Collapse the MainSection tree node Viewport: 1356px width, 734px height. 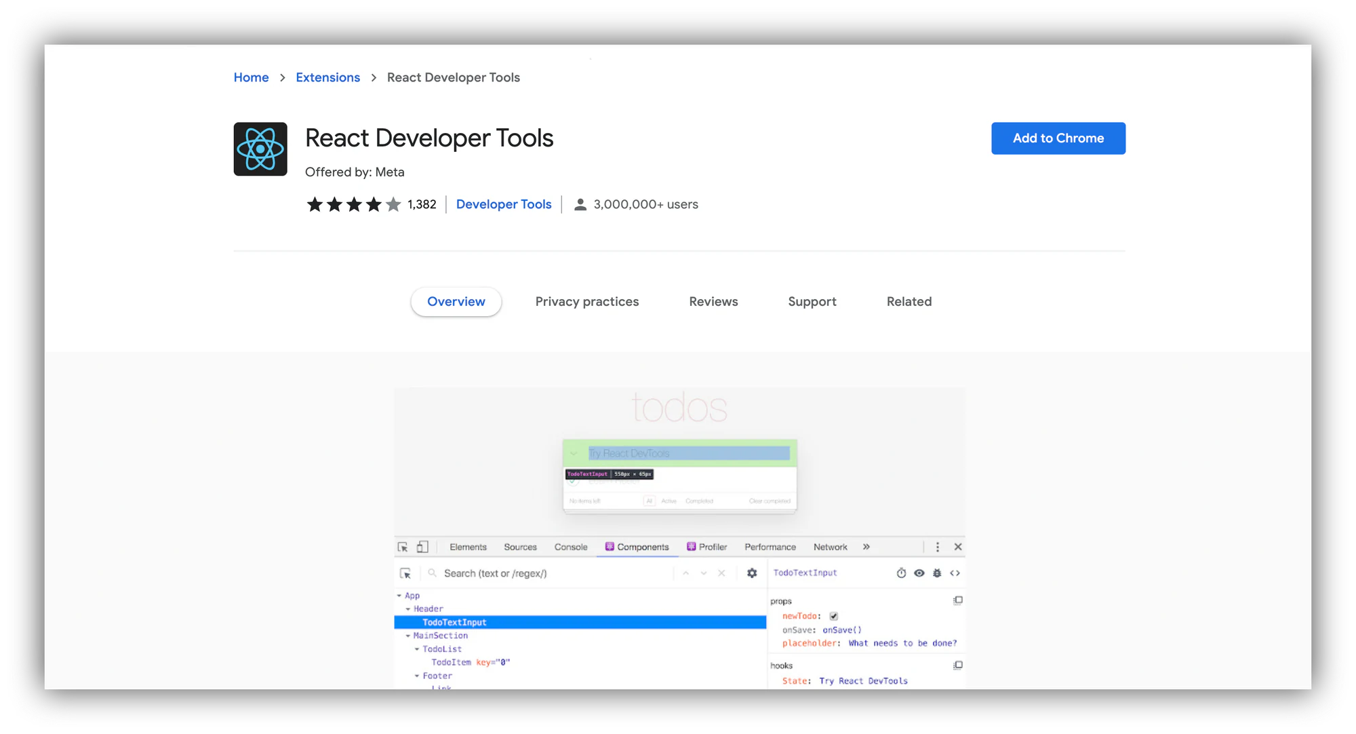point(408,636)
